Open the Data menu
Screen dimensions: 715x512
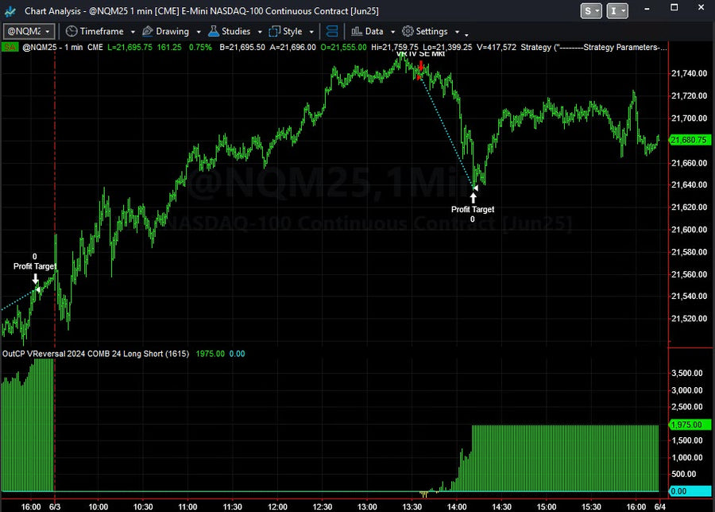click(x=374, y=32)
